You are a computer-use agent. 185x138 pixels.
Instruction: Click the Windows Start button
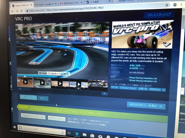[x=15, y=127]
